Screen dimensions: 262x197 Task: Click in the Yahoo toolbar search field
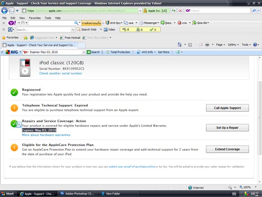coord(51,23)
